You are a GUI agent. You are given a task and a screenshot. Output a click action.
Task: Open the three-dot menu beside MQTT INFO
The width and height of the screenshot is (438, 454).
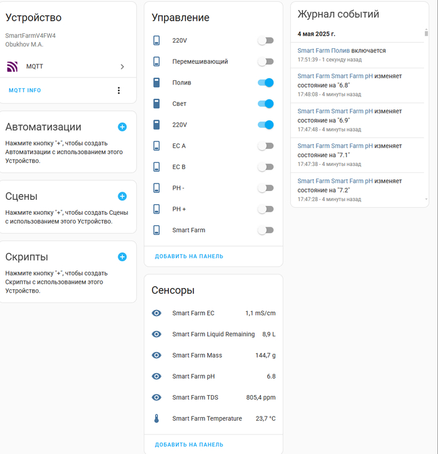[119, 91]
